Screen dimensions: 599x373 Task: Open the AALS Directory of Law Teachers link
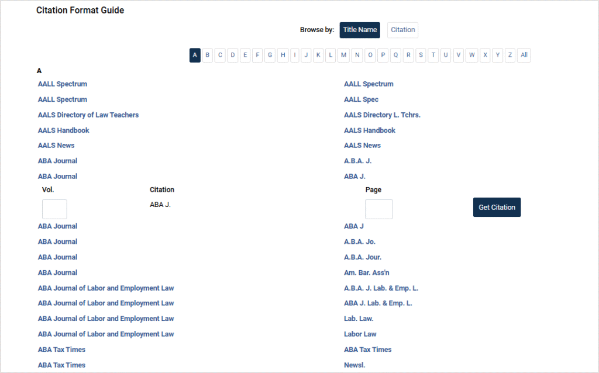point(88,115)
